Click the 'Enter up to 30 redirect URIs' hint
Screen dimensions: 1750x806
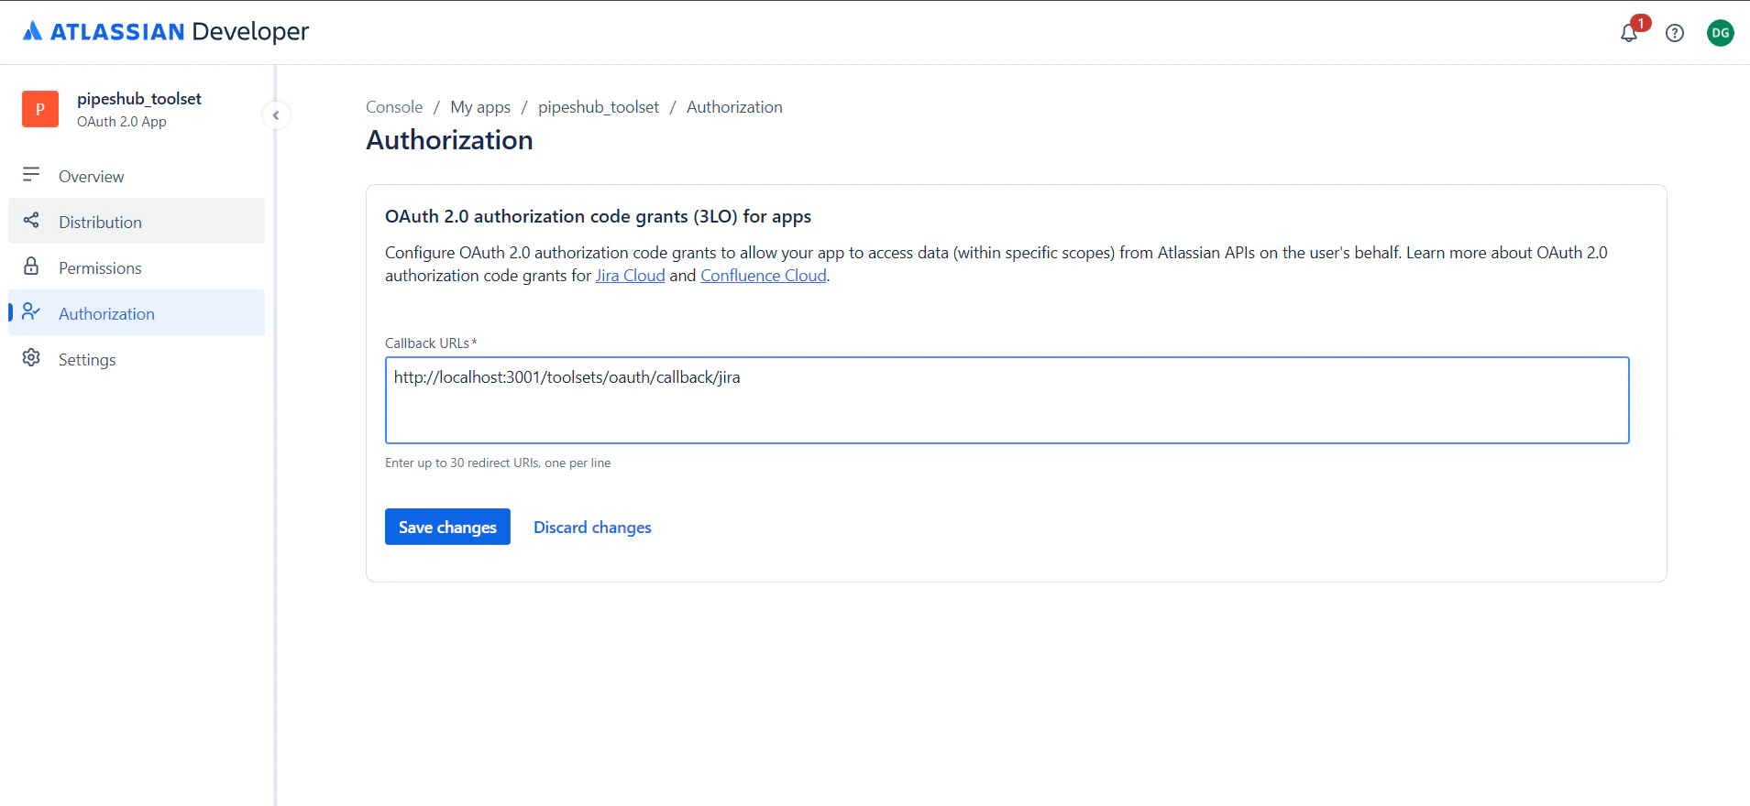point(498,463)
